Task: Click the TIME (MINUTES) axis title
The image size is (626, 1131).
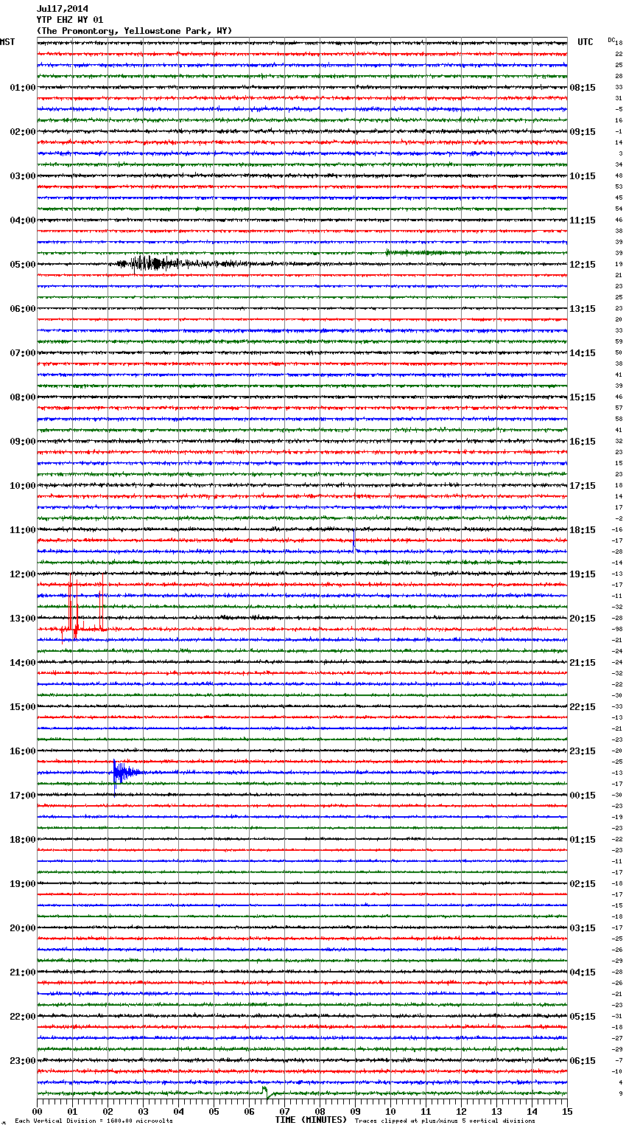Action: (x=311, y=1120)
